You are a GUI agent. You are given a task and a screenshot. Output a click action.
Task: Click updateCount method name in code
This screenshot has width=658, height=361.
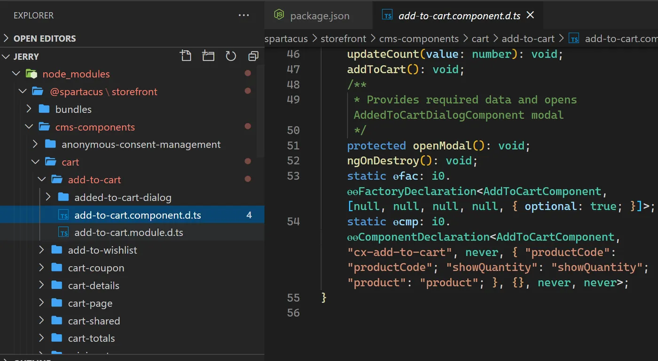[x=383, y=54]
